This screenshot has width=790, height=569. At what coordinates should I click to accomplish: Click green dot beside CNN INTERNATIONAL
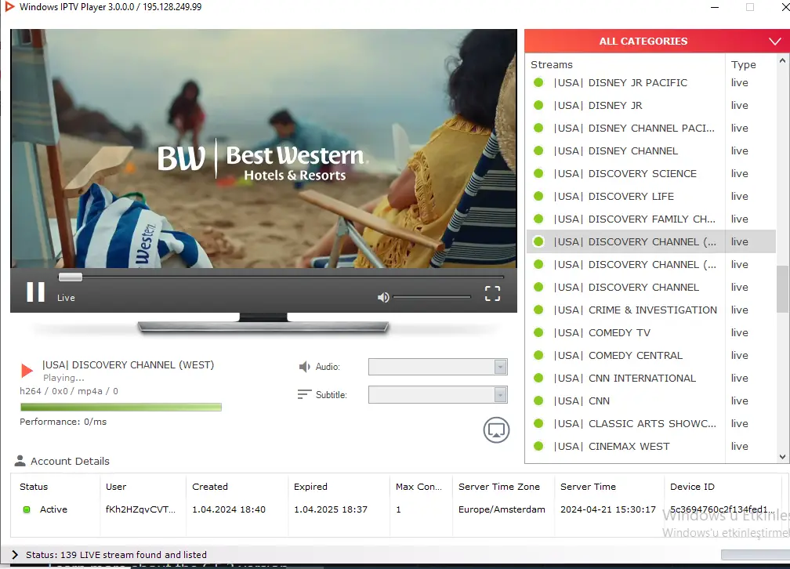538,378
